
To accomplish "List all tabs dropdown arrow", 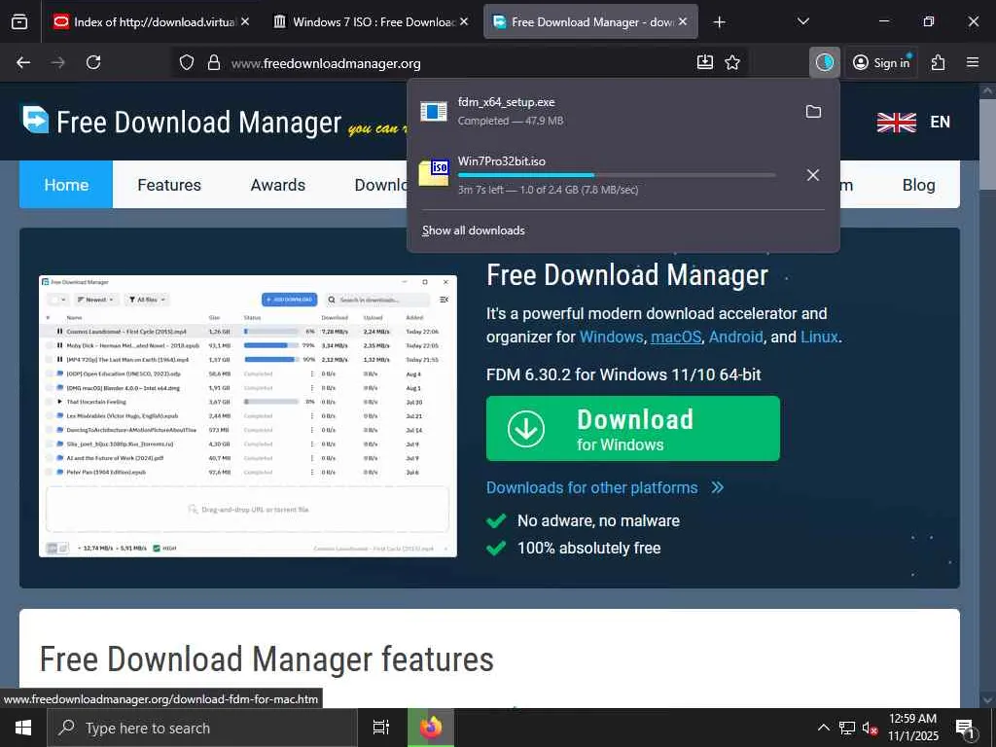I will tap(802, 21).
